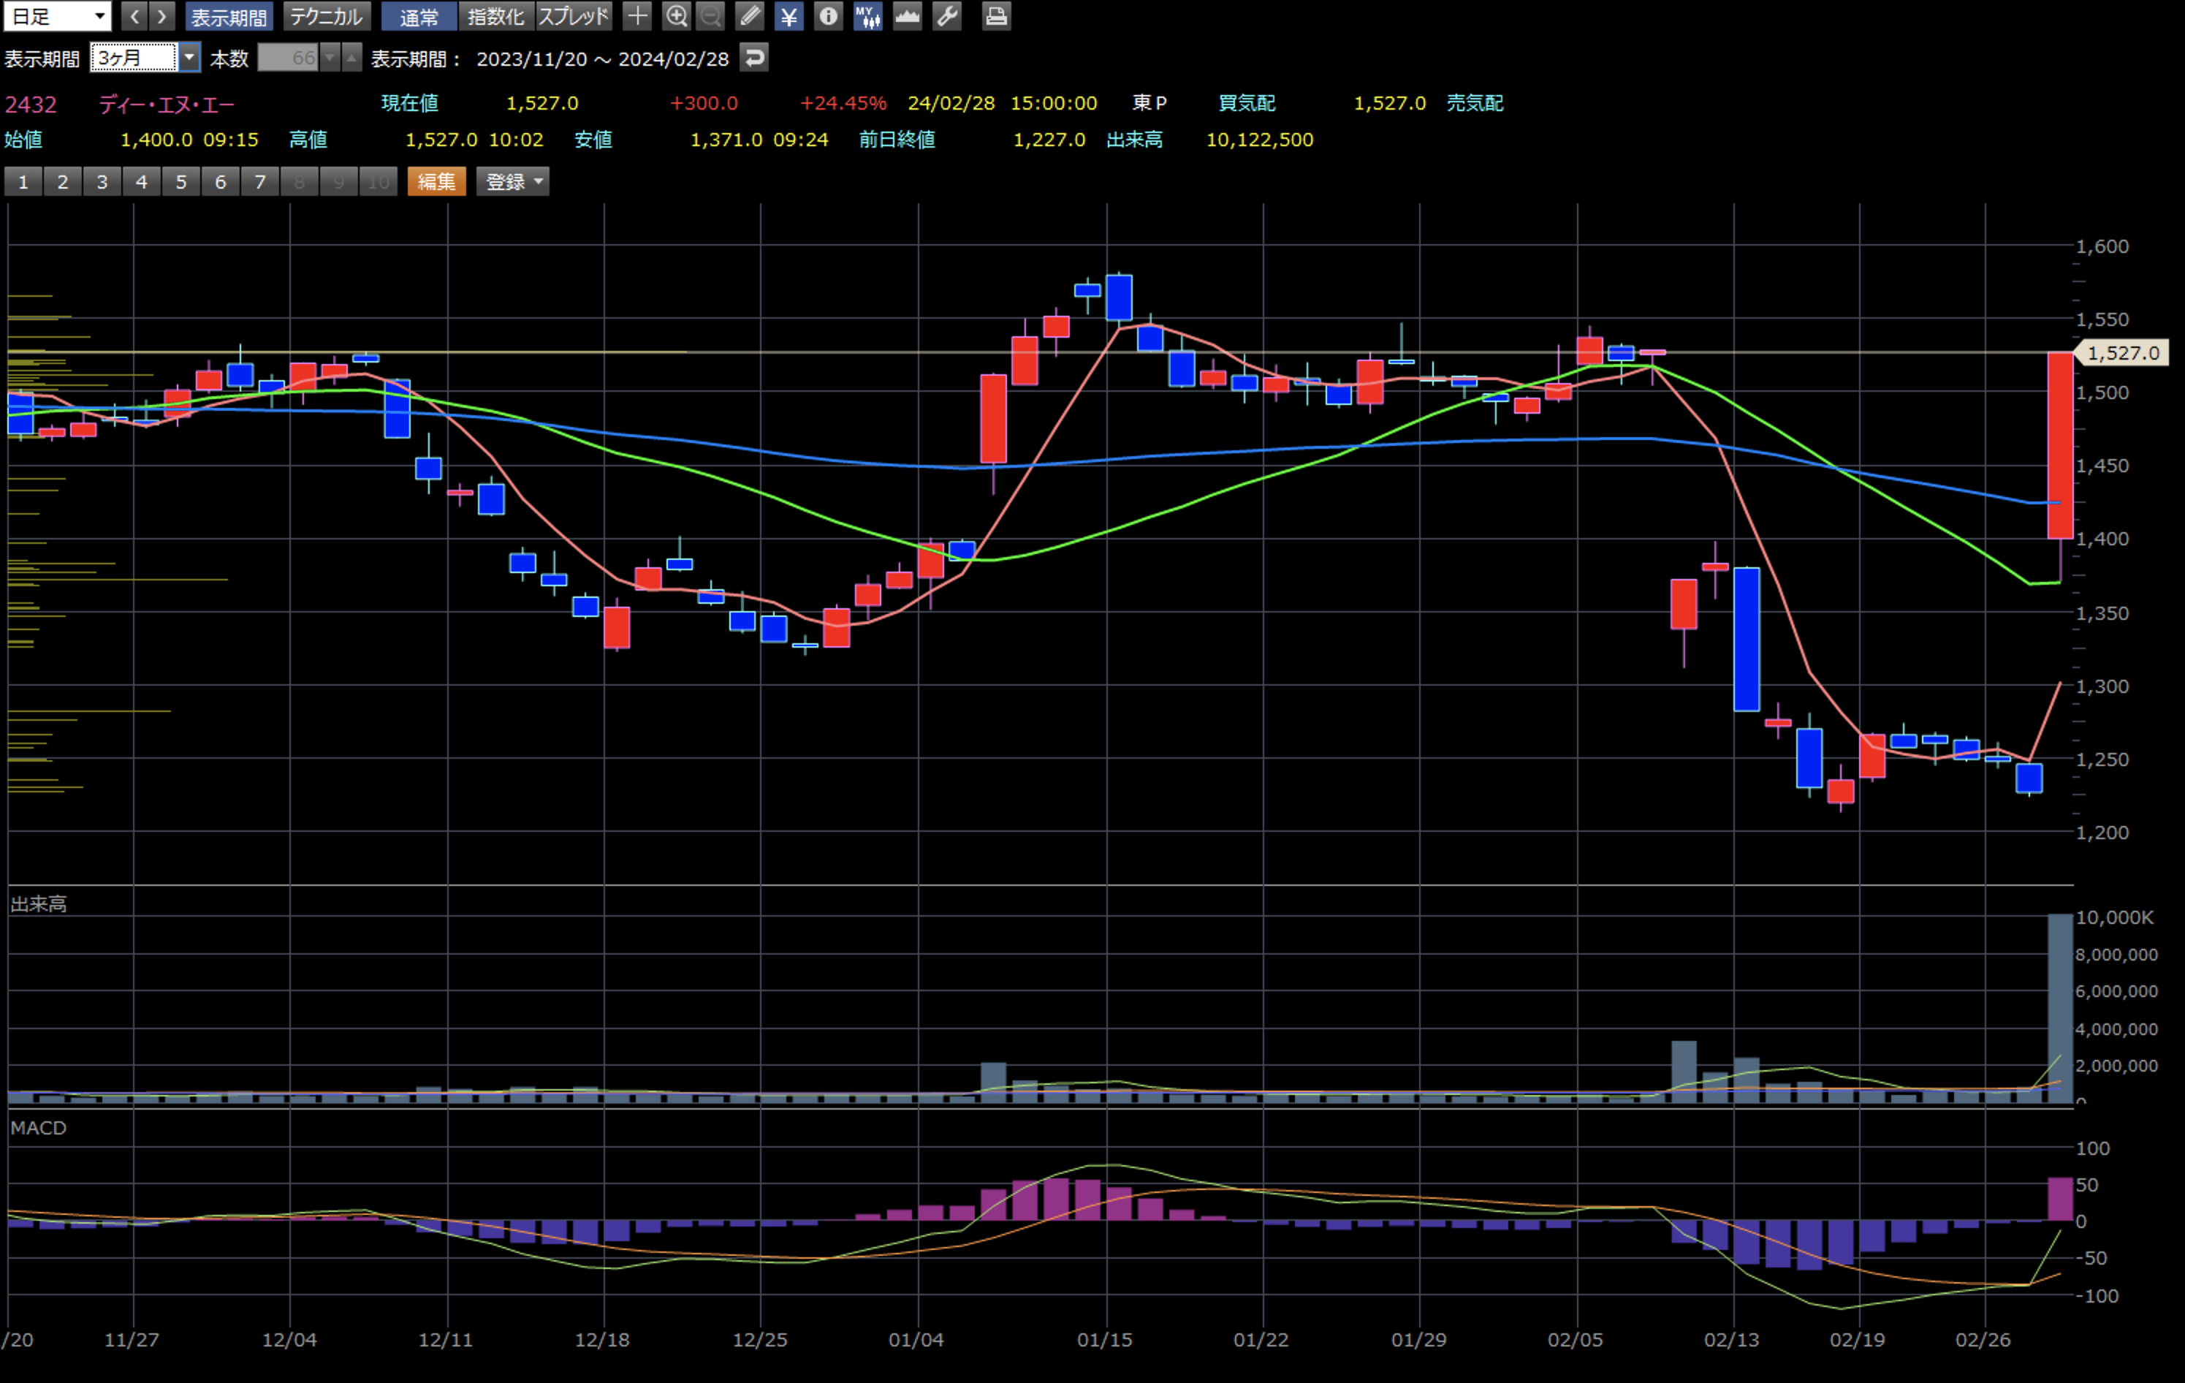The height and width of the screenshot is (1383, 2185).
Task: Reset display period with the return arrow
Action: (754, 58)
